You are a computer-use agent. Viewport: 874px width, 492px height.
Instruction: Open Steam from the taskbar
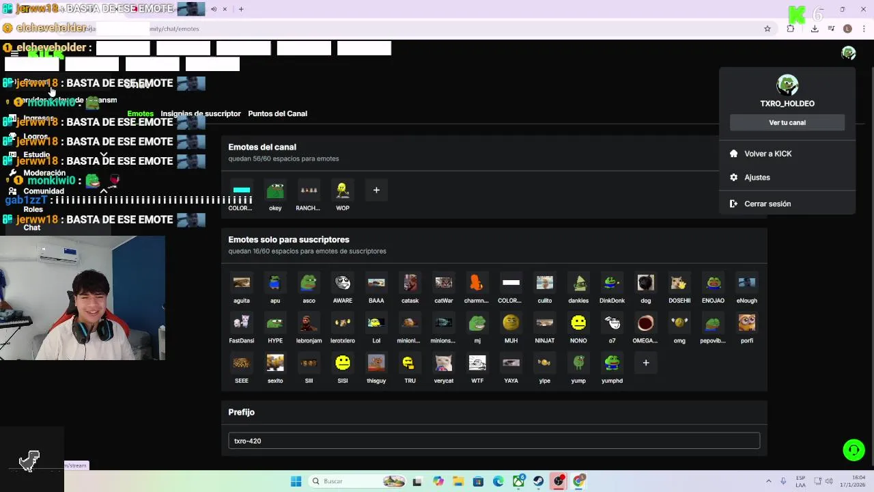pyautogui.click(x=539, y=481)
